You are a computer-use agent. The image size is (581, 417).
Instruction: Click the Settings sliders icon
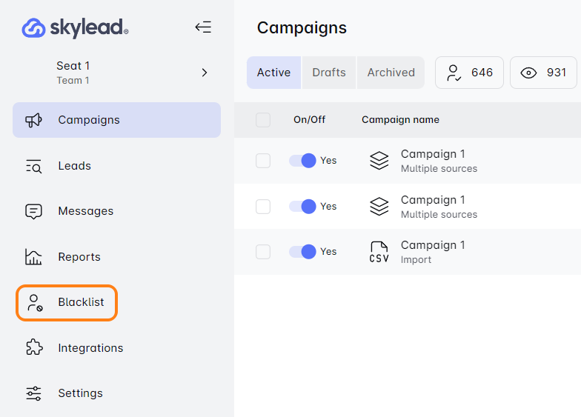point(34,393)
